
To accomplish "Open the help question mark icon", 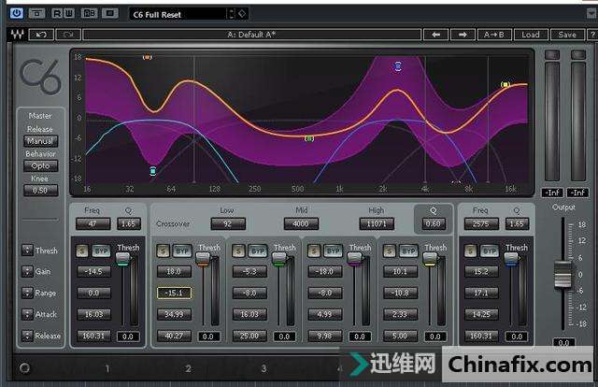I will click(x=590, y=35).
